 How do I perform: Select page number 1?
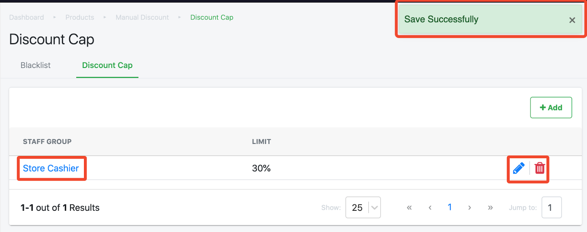click(450, 207)
